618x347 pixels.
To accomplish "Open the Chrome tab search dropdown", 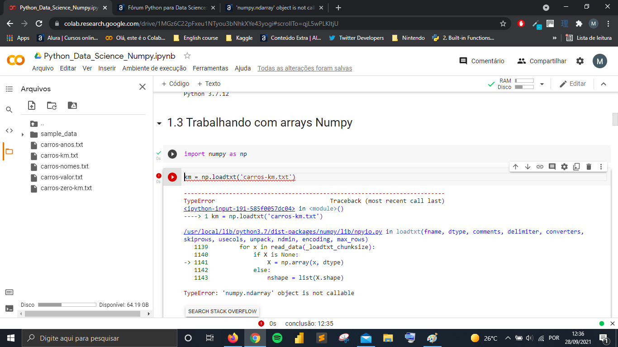I will [x=546, y=8].
